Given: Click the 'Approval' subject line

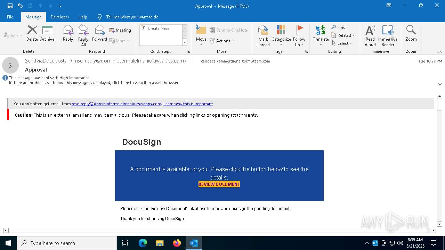Looking at the screenshot, I should pos(36,69).
